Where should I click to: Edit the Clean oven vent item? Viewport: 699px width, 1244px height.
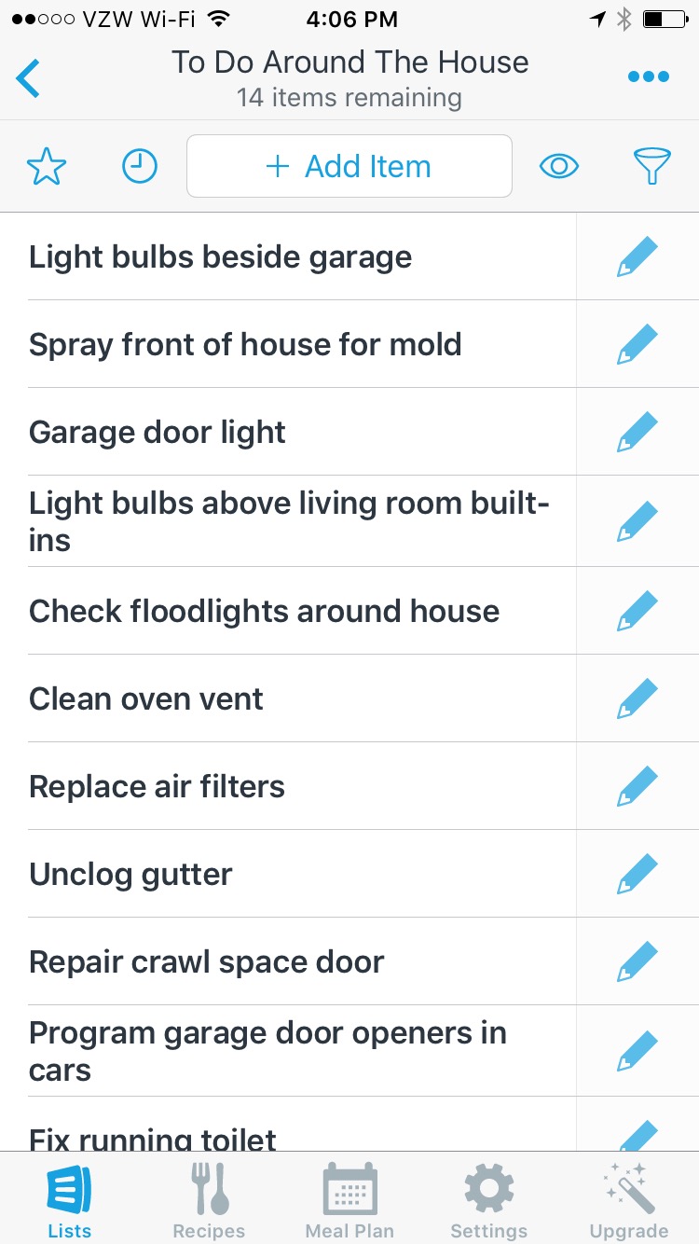click(x=637, y=699)
